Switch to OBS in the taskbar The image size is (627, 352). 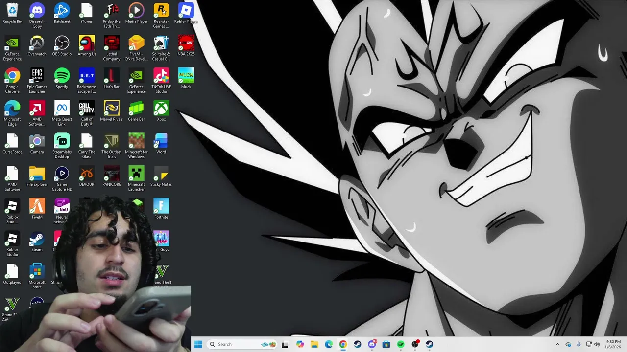coord(415,344)
